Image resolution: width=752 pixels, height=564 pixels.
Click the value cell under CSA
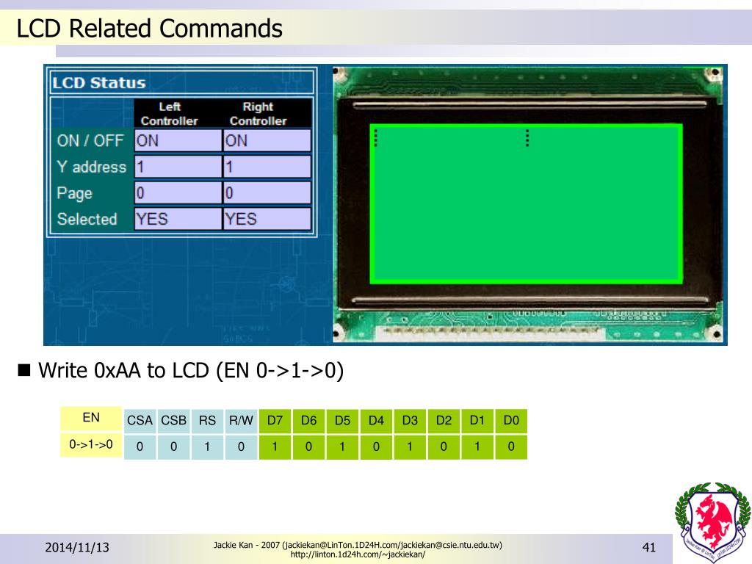pos(140,447)
